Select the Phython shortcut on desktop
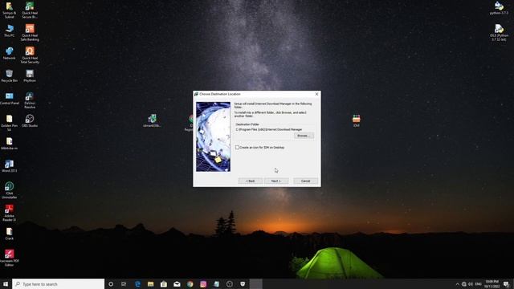Viewport: 514px width, 289px height. pyautogui.click(x=30, y=76)
